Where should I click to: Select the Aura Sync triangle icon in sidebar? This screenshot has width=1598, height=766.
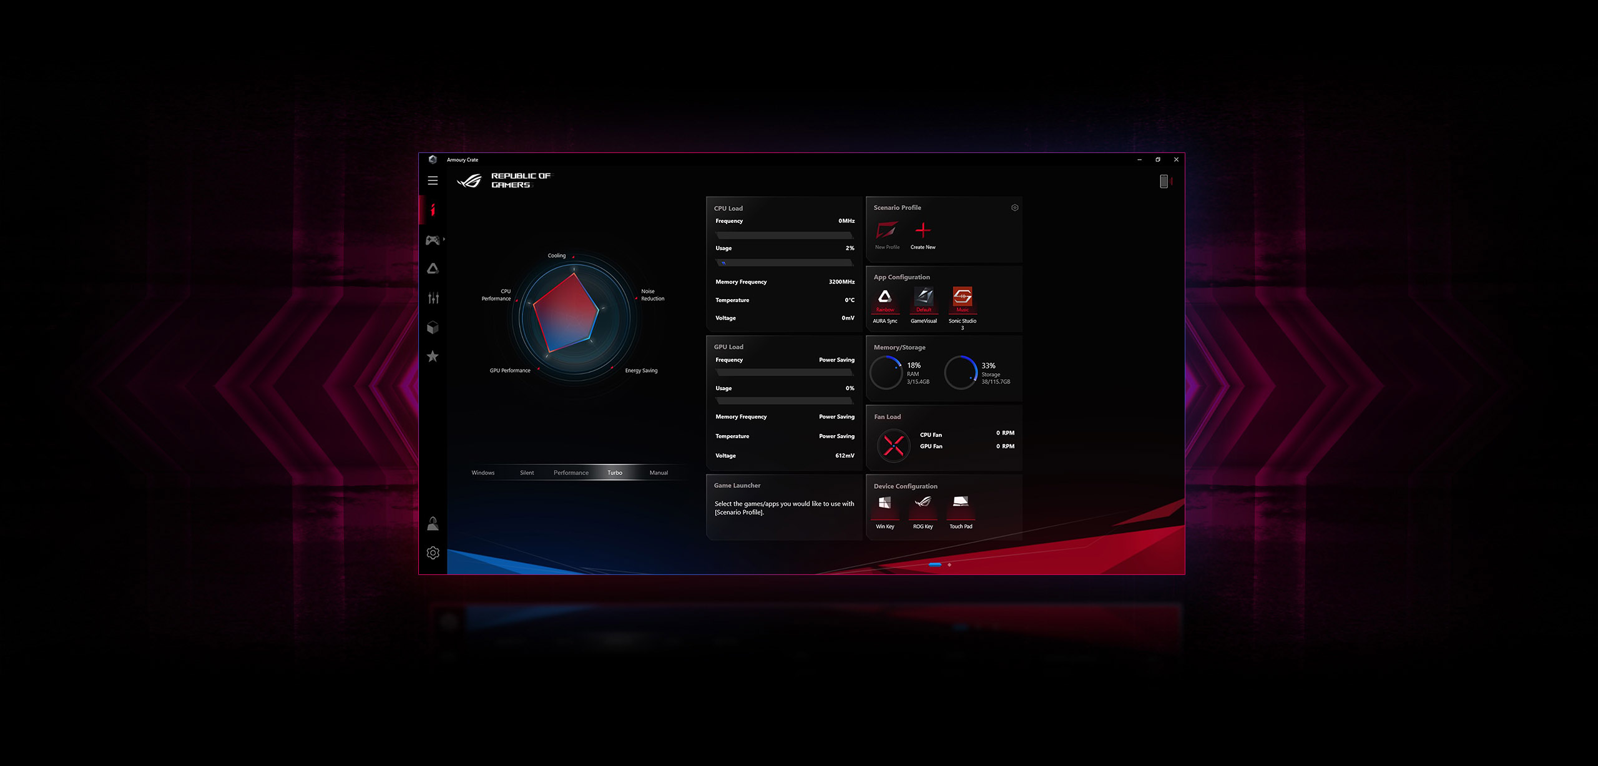433,268
